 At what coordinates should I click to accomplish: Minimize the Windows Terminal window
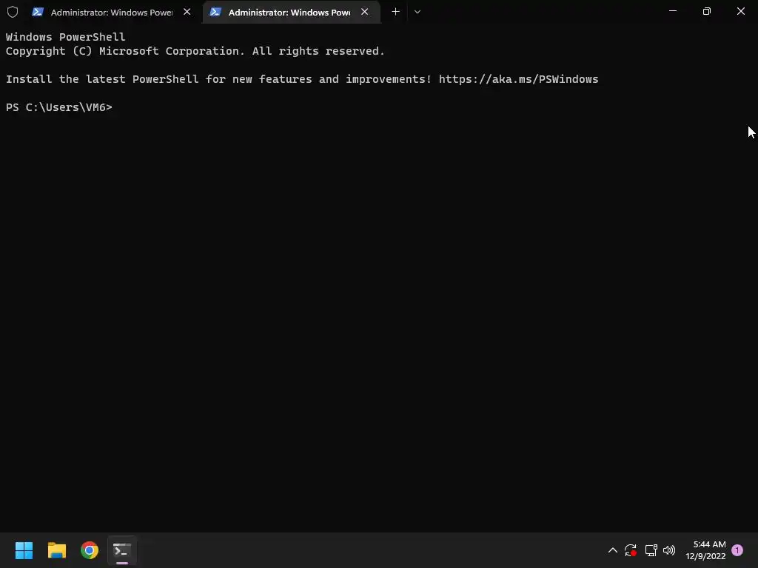point(672,11)
